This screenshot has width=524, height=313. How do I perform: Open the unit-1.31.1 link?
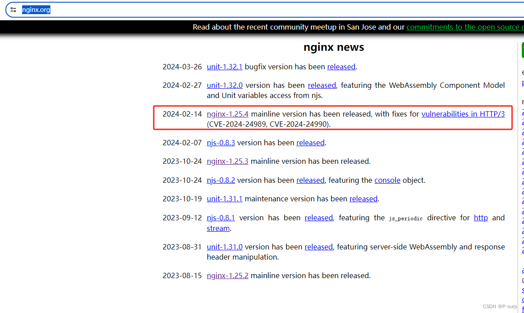[x=224, y=199]
